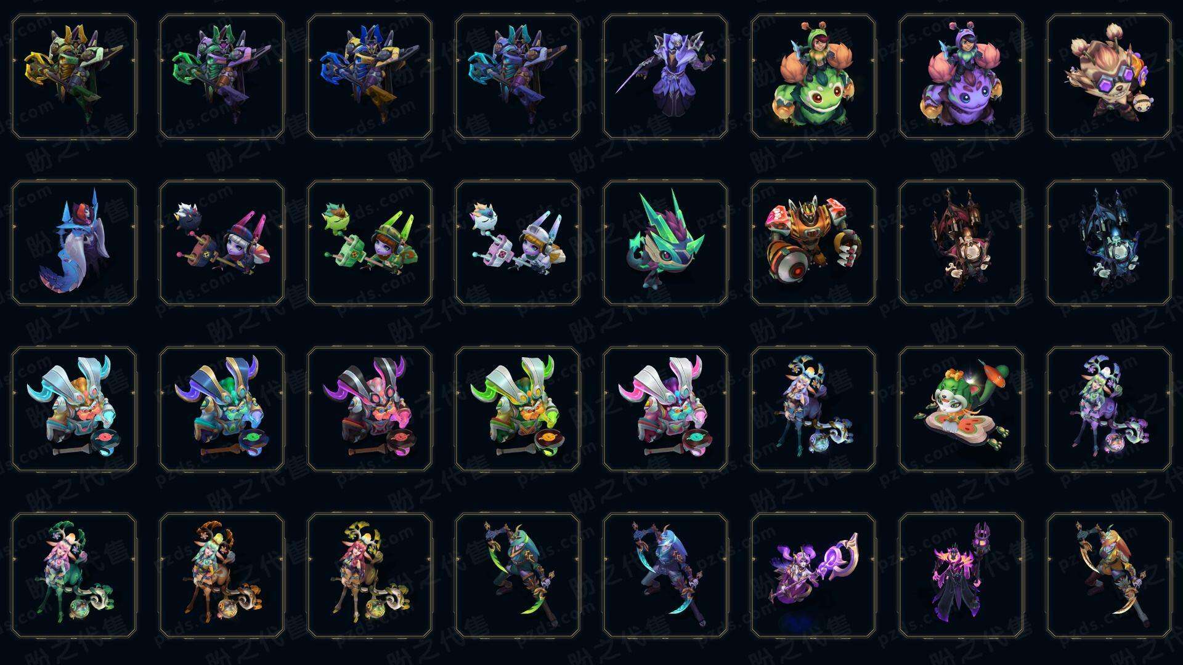Select the green spiky dragon creature
Screen dimensions: 1183x665
click(665, 243)
